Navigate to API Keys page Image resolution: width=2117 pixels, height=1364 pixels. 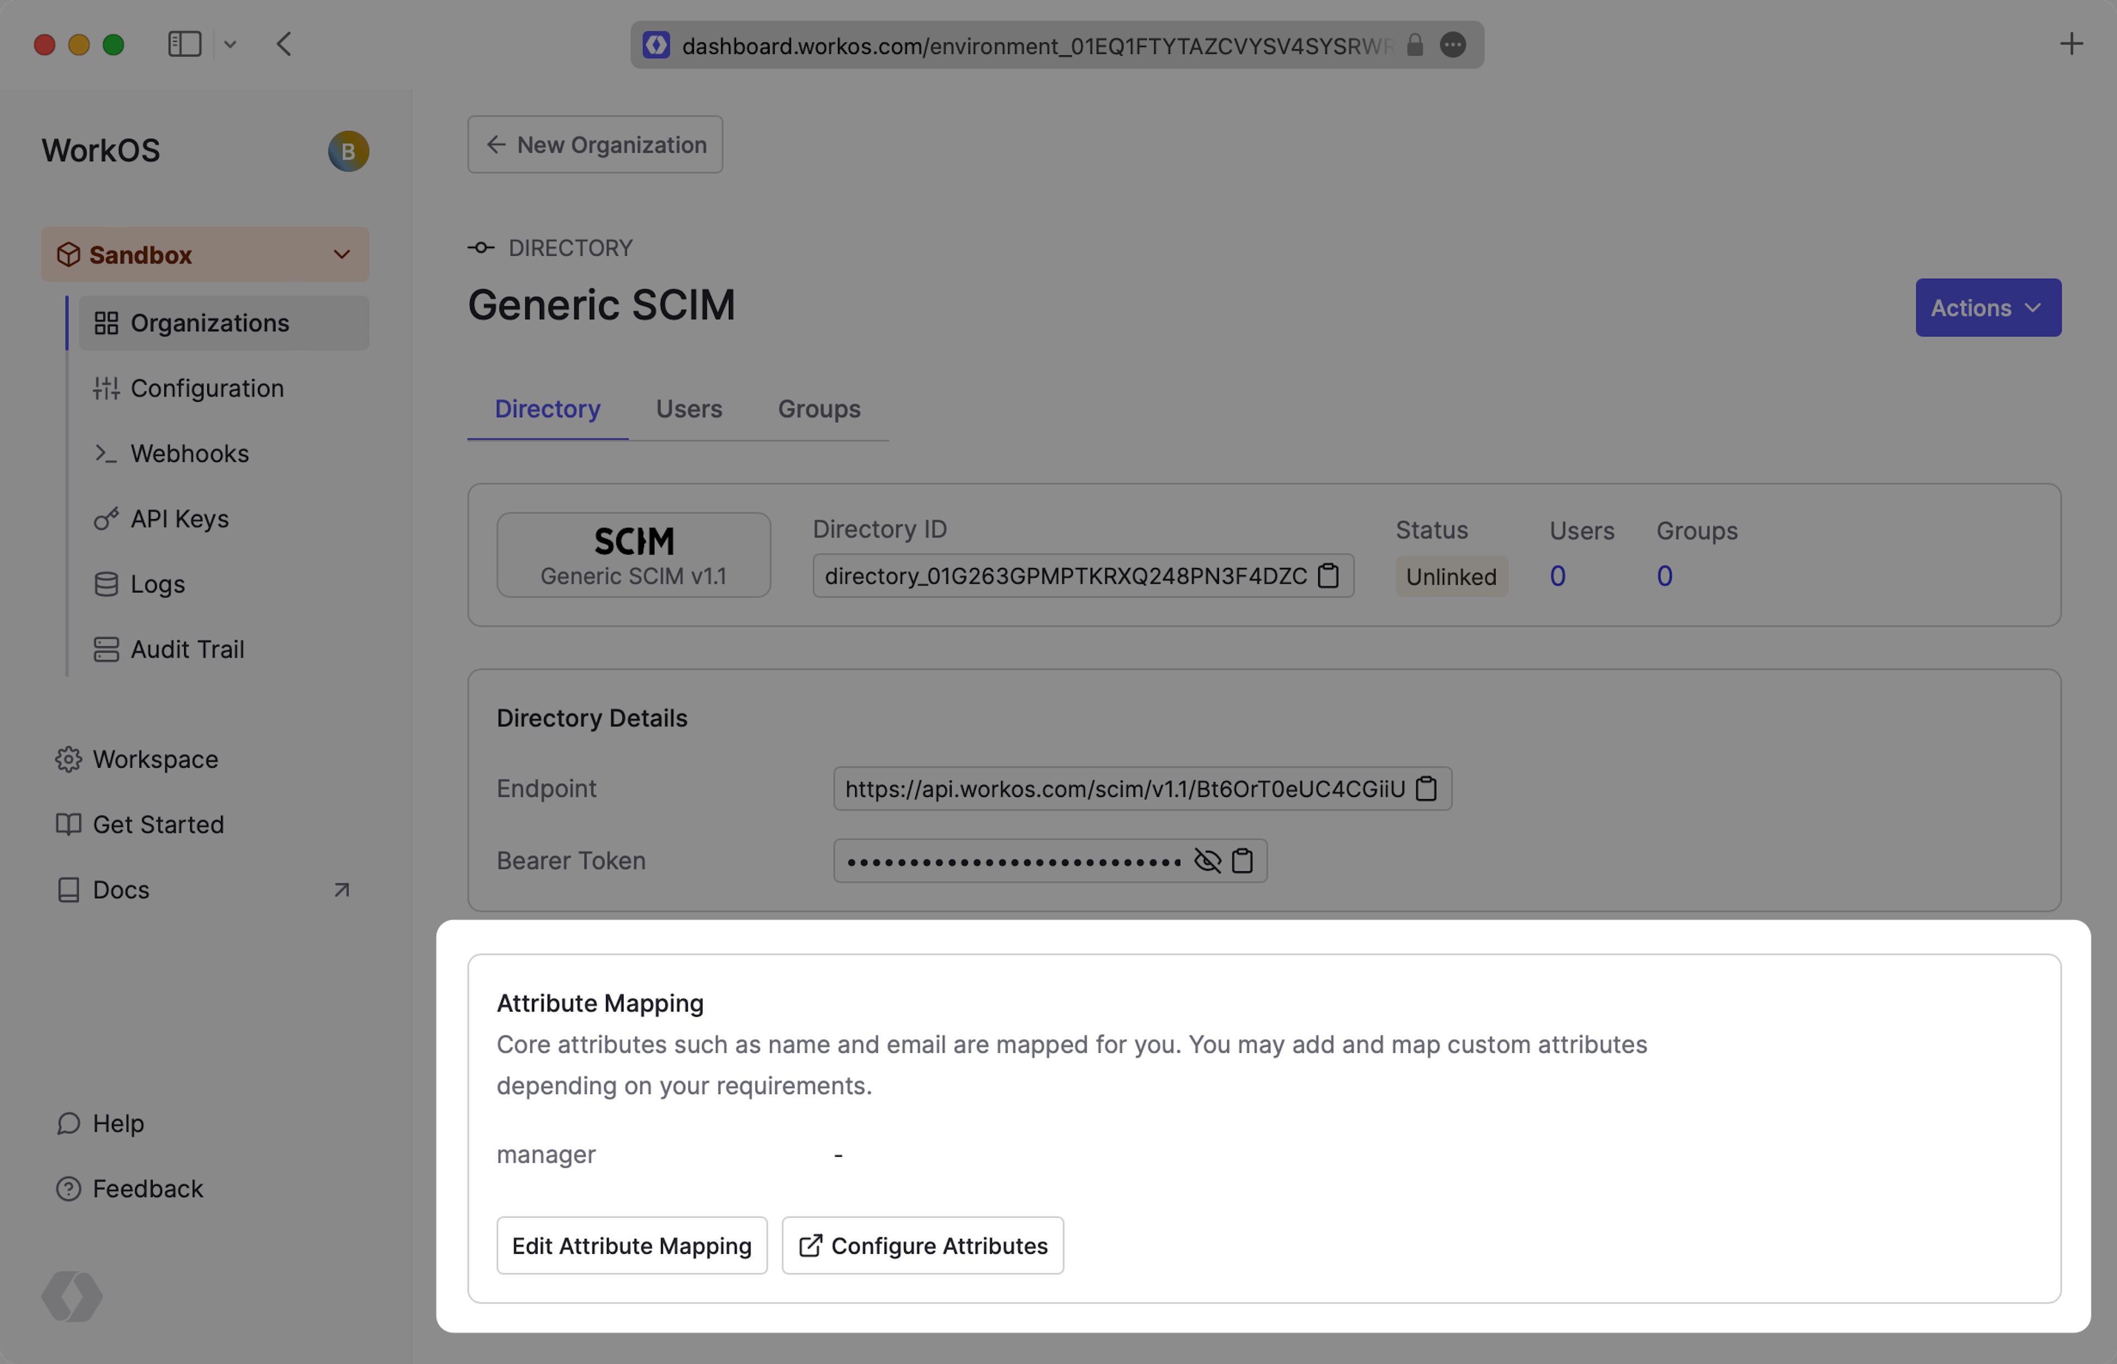[180, 519]
